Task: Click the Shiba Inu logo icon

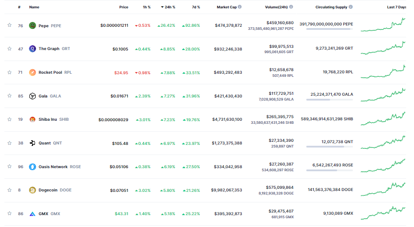Action: (32, 119)
